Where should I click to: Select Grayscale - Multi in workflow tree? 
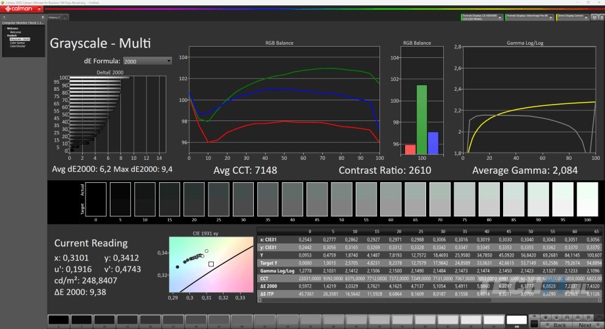(x=20, y=39)
